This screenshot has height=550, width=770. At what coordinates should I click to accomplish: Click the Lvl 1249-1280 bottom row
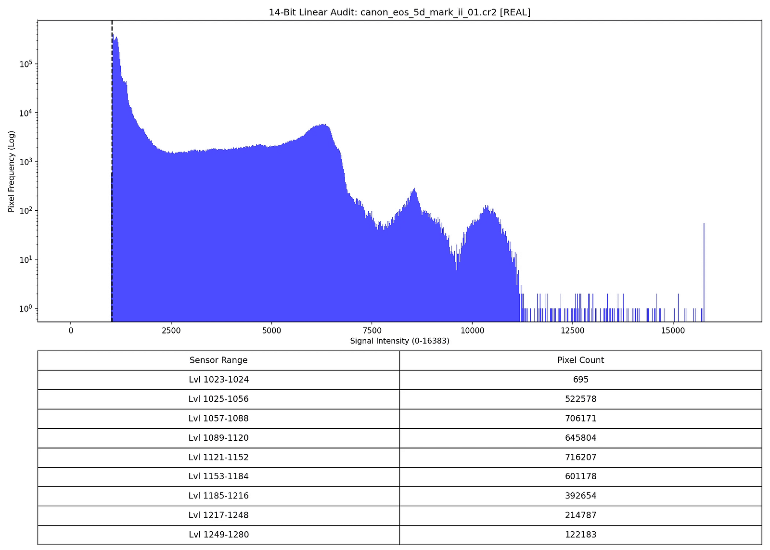[x=219, y=535]
